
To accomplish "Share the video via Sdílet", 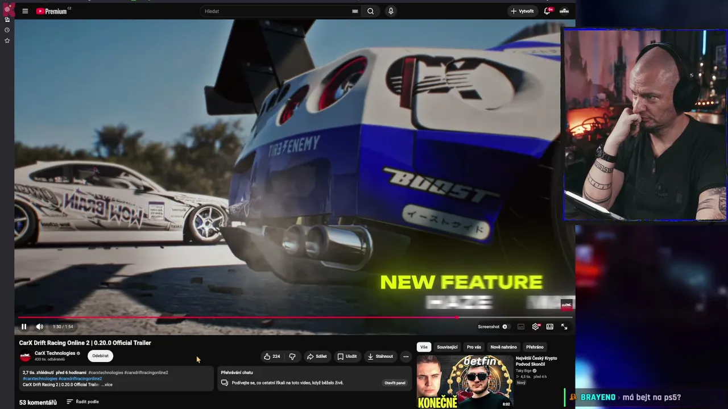I will point(317,357).
